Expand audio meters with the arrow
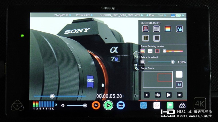The image size is (218, 122). [x=56, y=105]
